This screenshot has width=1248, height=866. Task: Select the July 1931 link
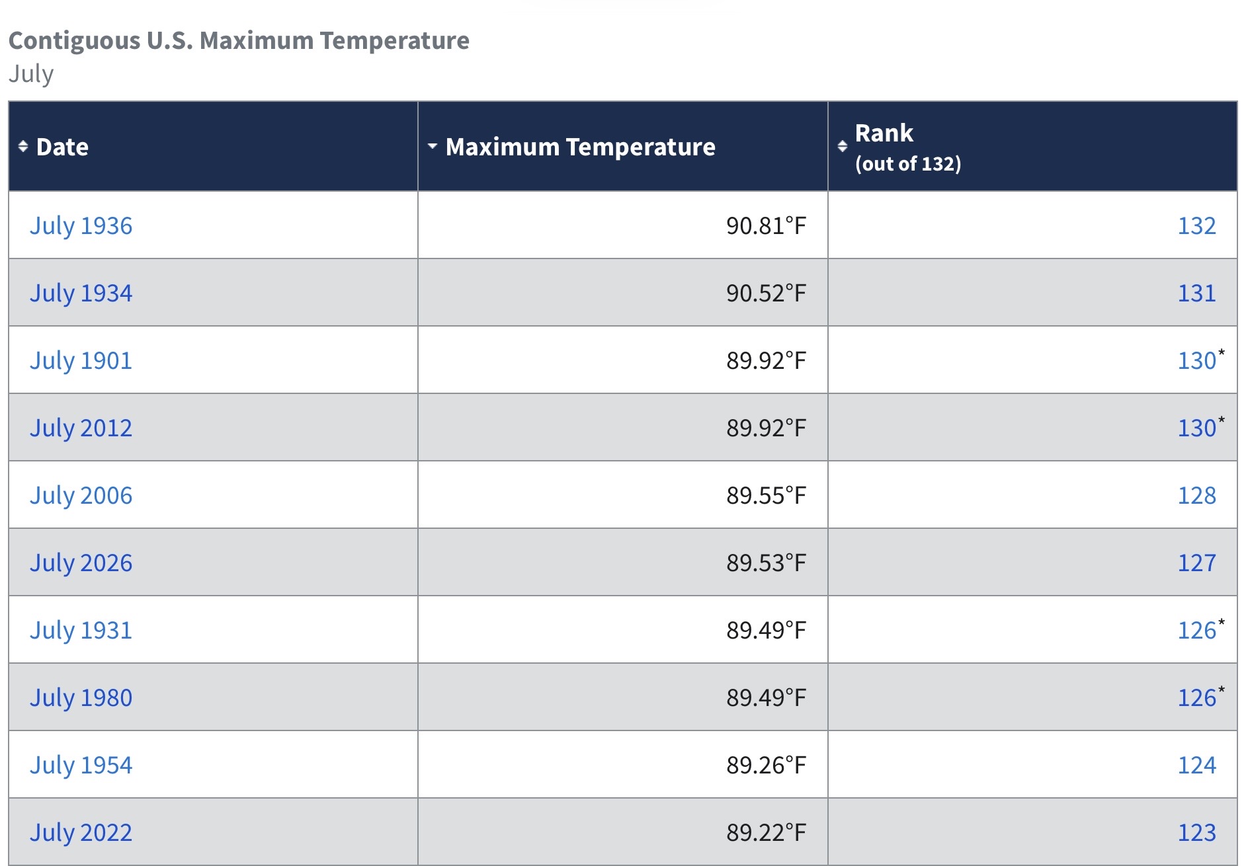click(x=81, y=631)
